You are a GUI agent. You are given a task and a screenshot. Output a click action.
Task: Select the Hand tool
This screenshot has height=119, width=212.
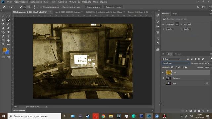click(x=8, y=40)
